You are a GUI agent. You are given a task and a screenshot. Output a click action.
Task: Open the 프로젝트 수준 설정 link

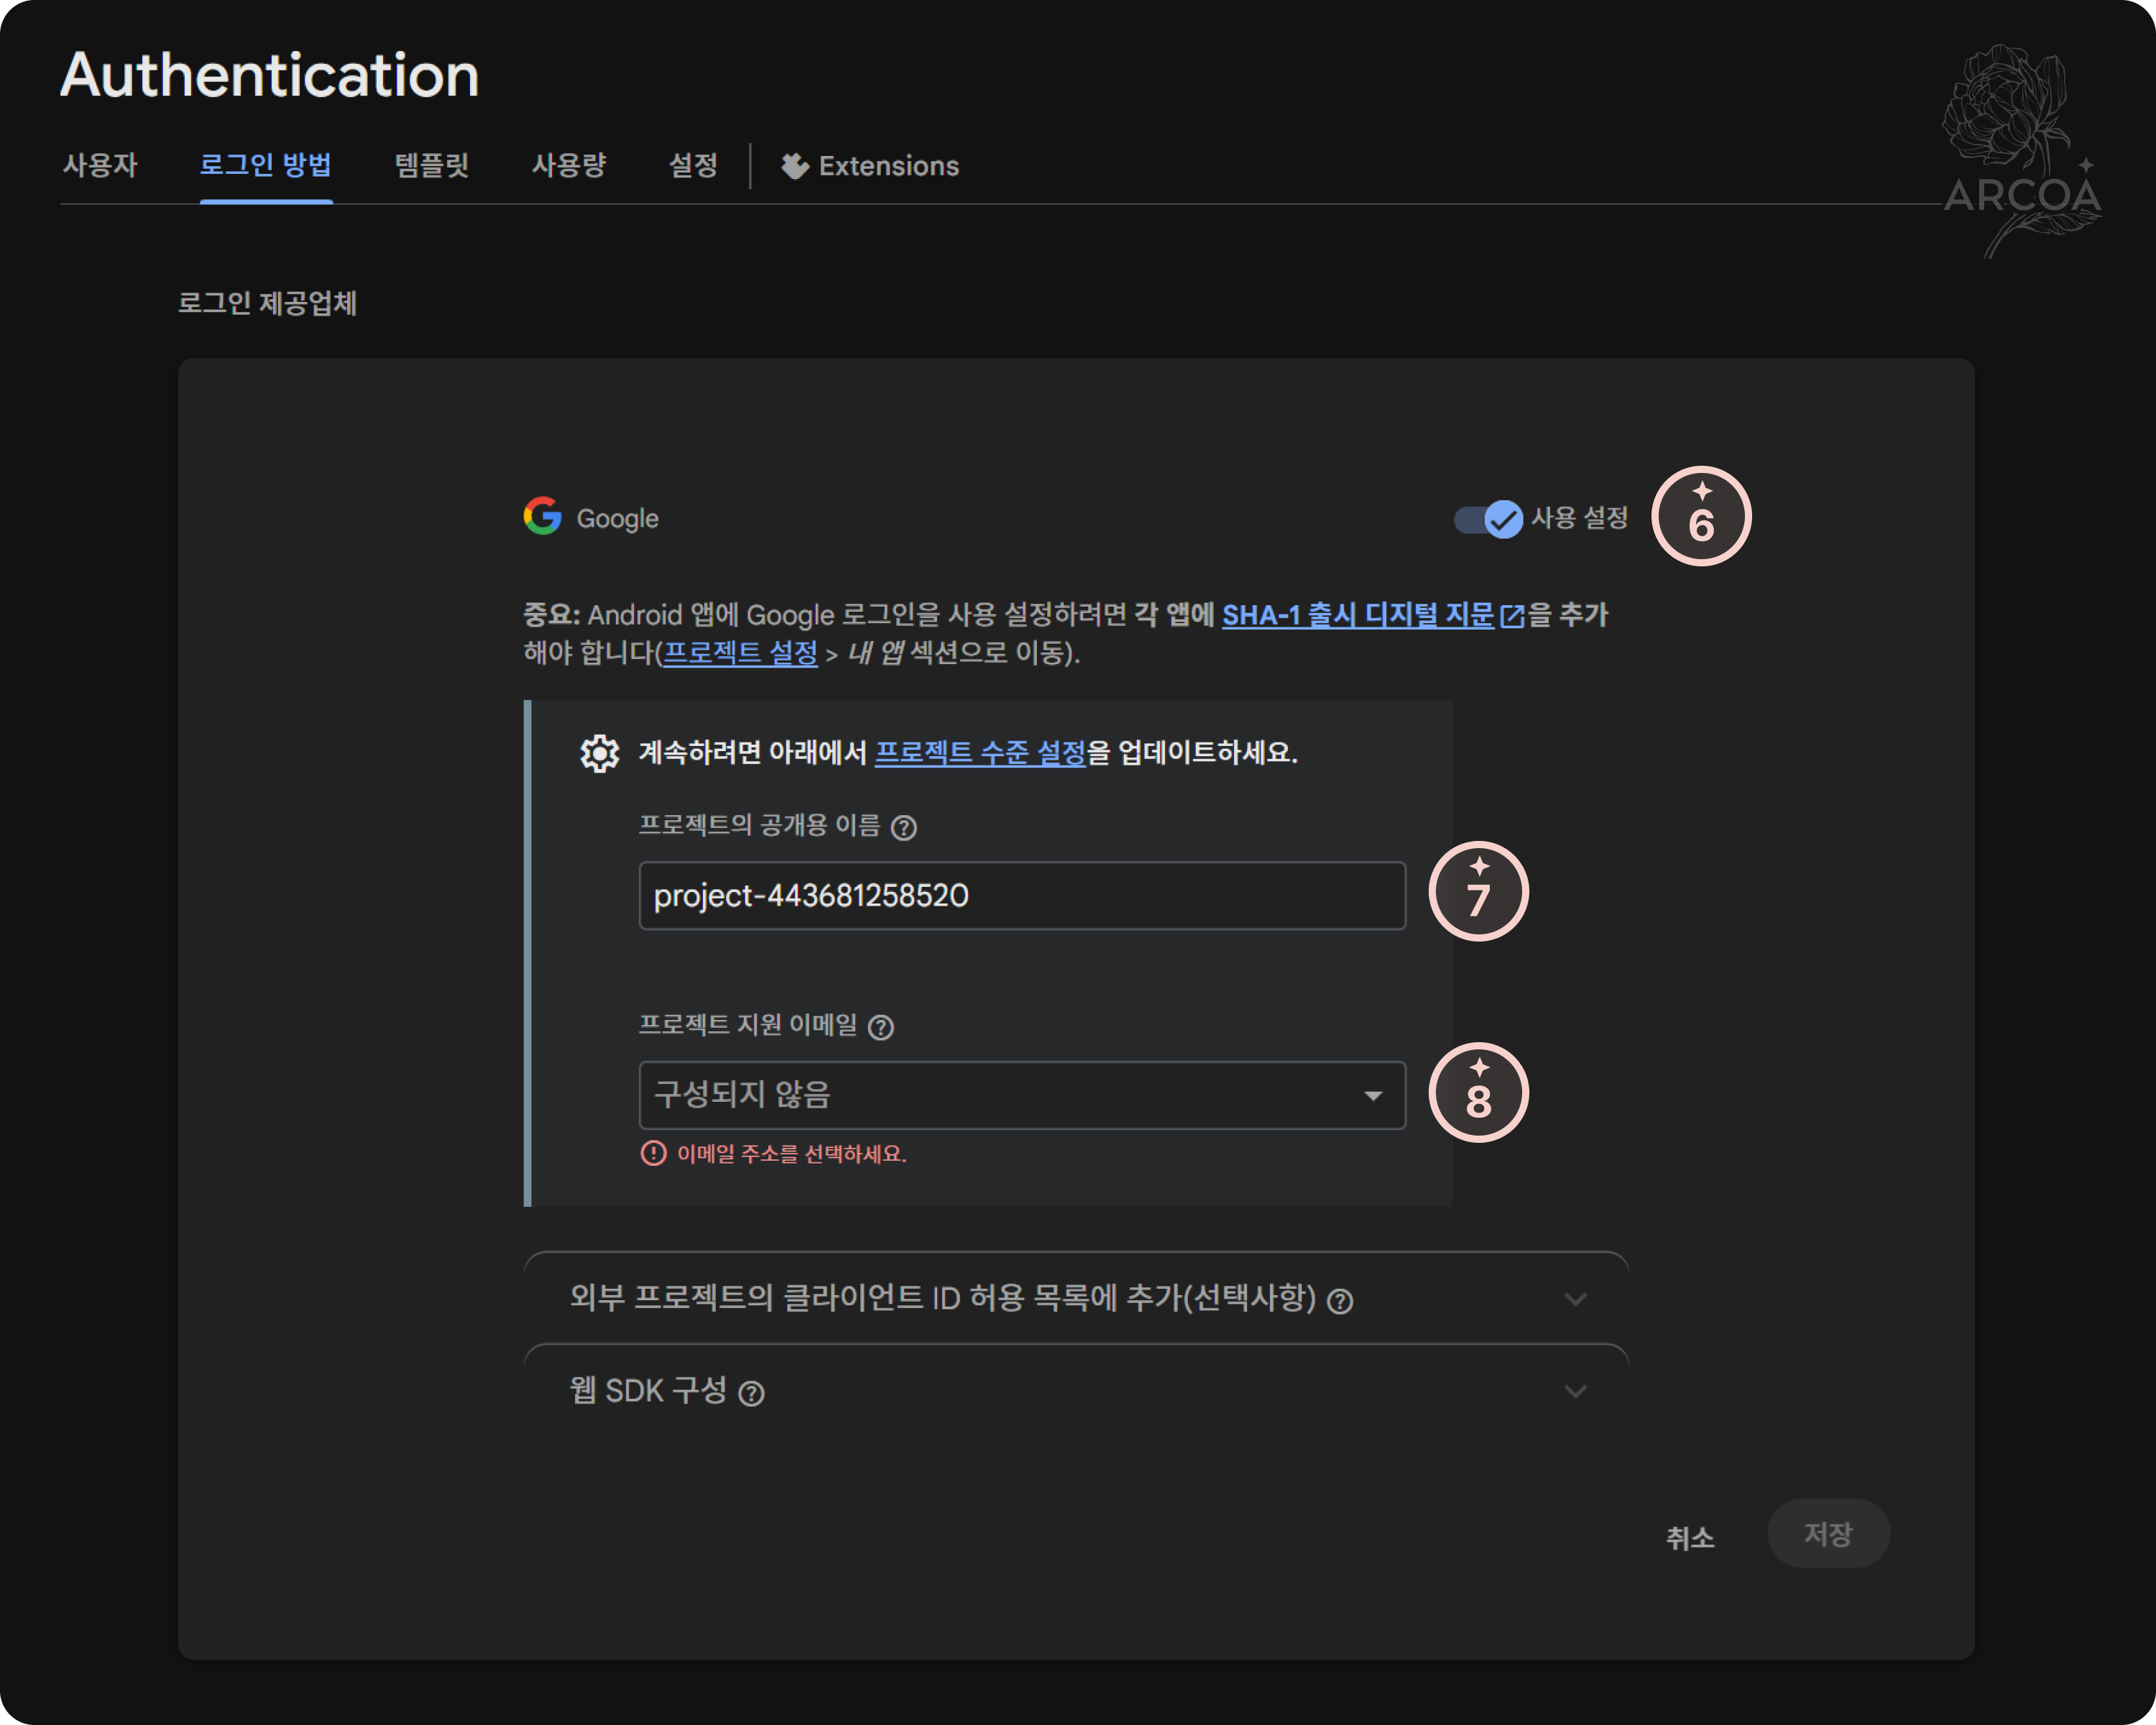click(x=979, y=753)
